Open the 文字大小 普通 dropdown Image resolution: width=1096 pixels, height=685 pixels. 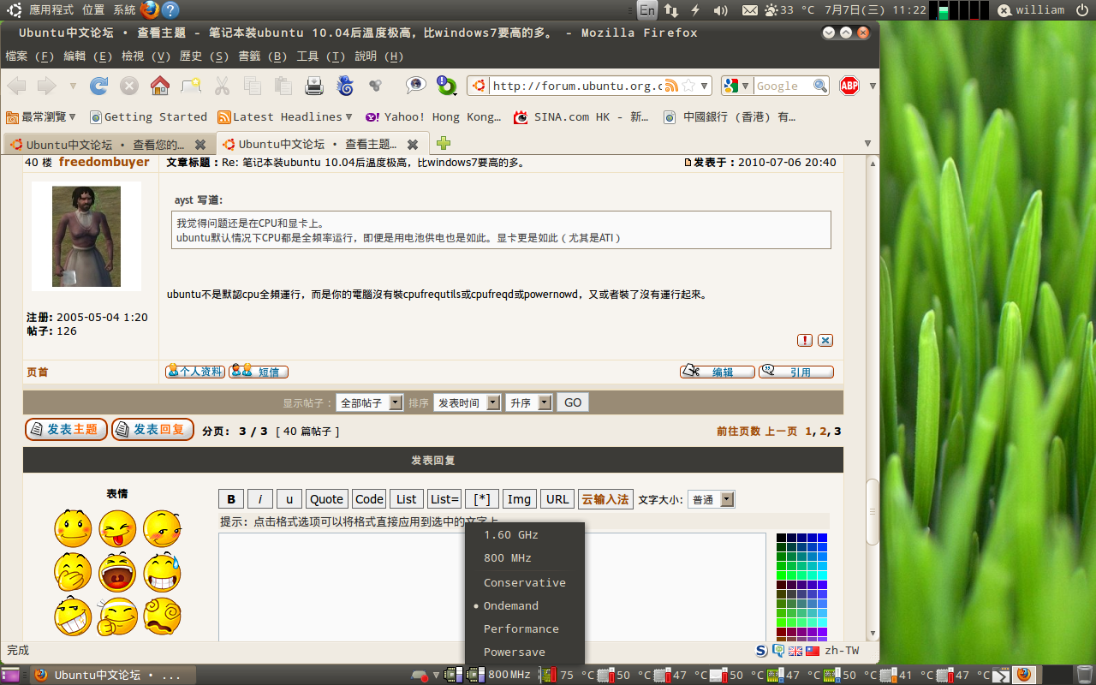pos(712,499)
